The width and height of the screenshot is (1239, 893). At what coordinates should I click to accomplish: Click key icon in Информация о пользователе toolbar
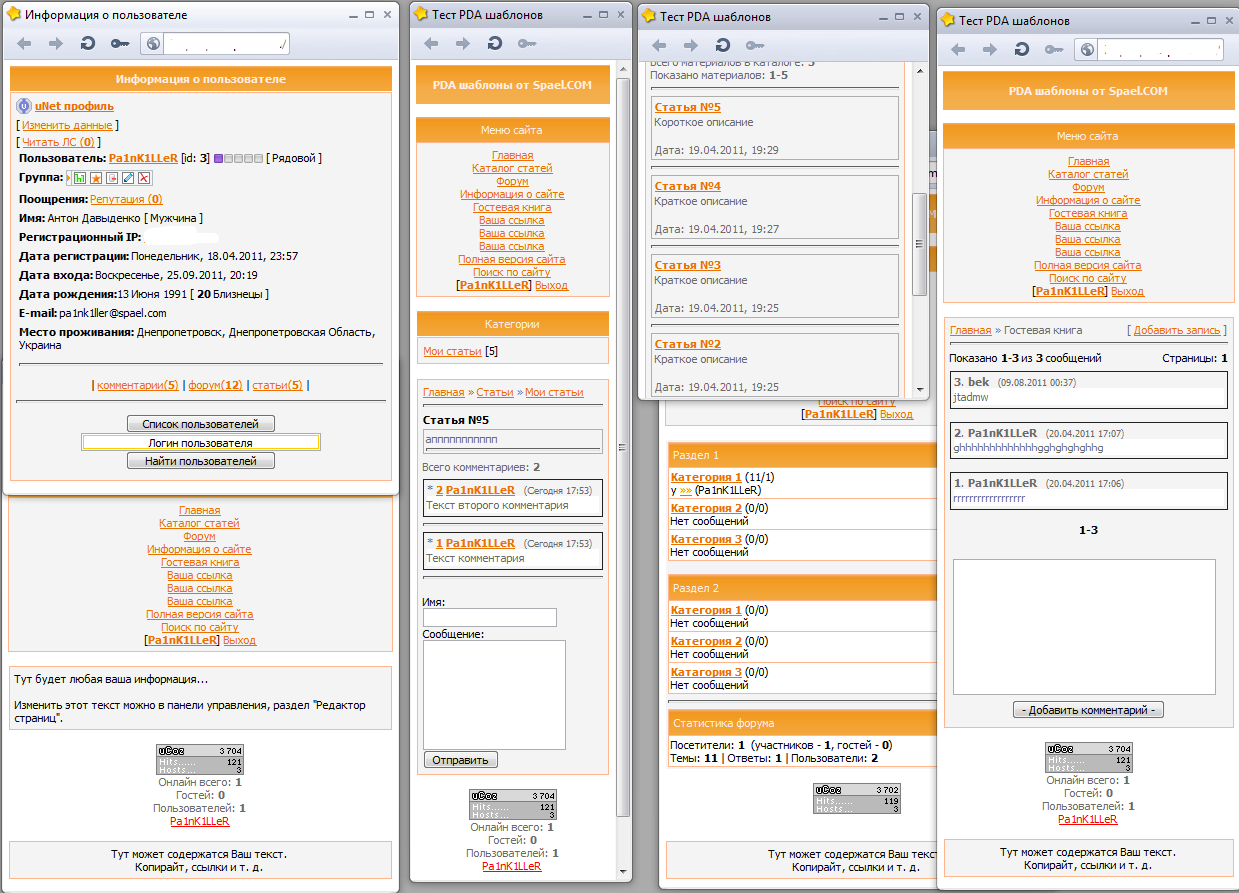(120, 44)
